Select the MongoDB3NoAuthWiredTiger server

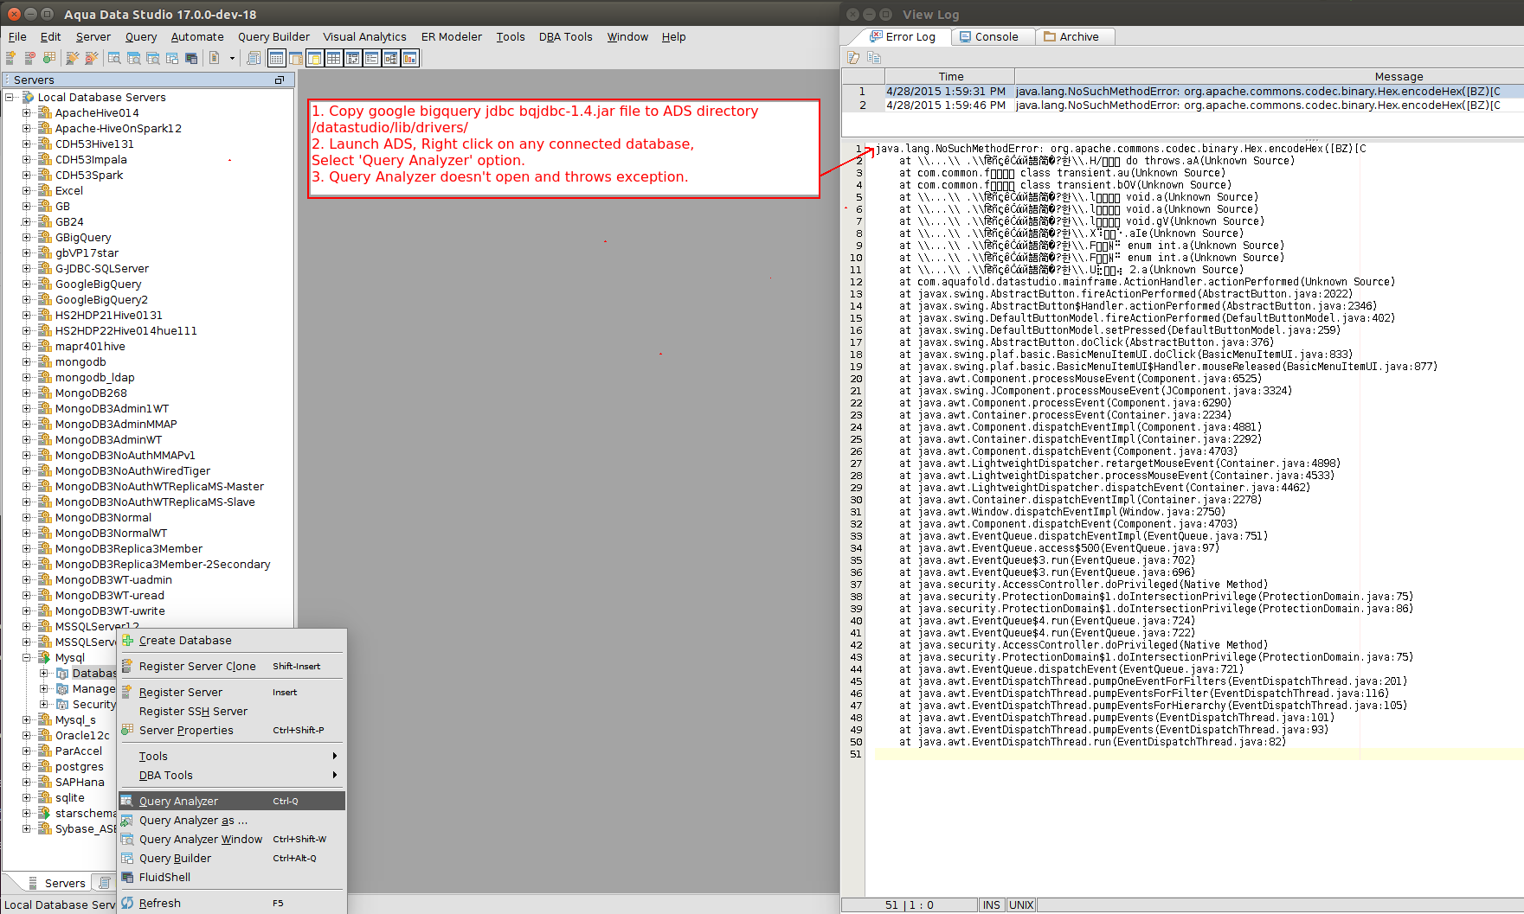(132, 470)
